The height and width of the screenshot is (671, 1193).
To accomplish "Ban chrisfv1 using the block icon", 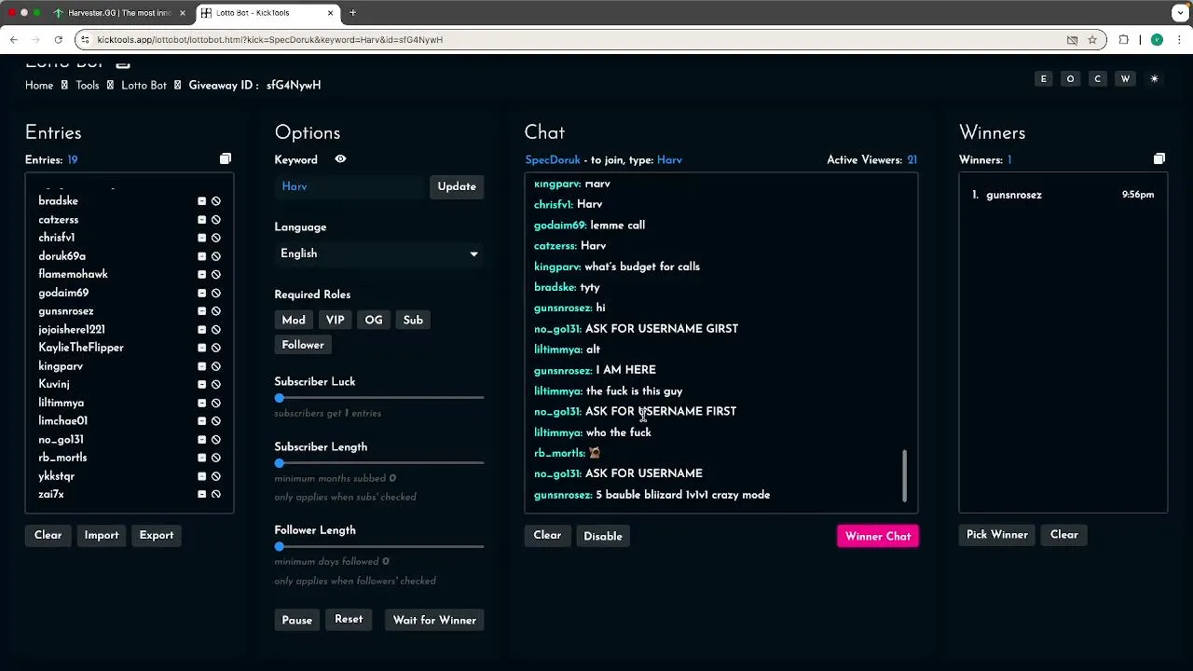I will (215, 238).
